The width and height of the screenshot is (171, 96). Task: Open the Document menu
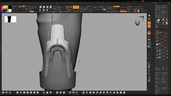point(21,3)
